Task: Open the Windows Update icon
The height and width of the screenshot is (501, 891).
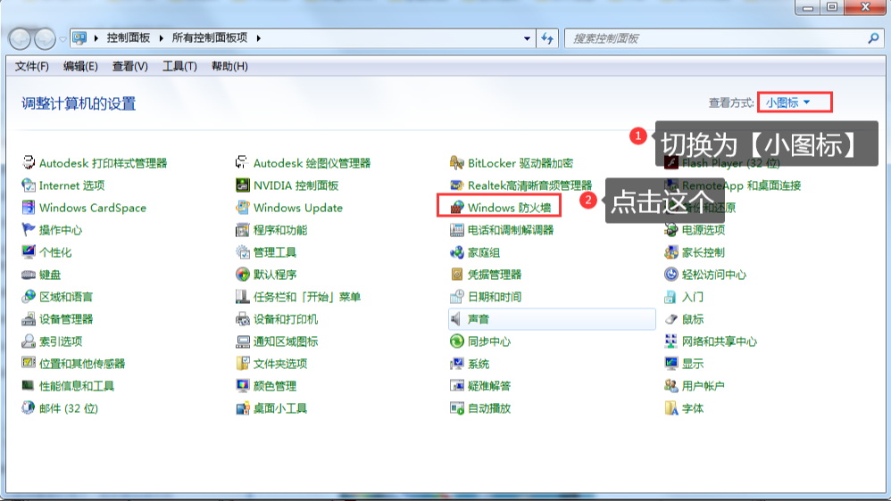Action: [243, 207]
